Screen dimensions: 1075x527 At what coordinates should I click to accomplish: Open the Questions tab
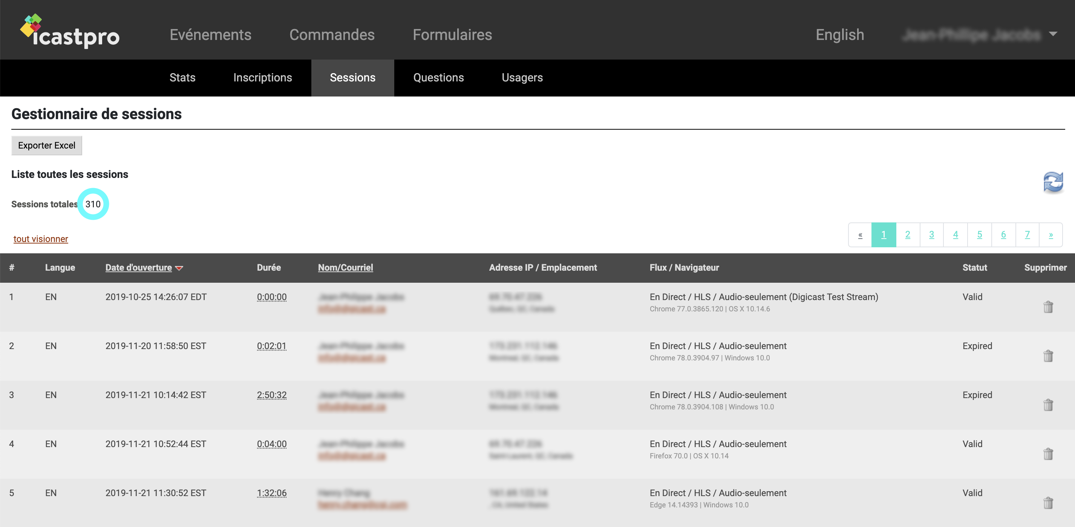(438, 78)
